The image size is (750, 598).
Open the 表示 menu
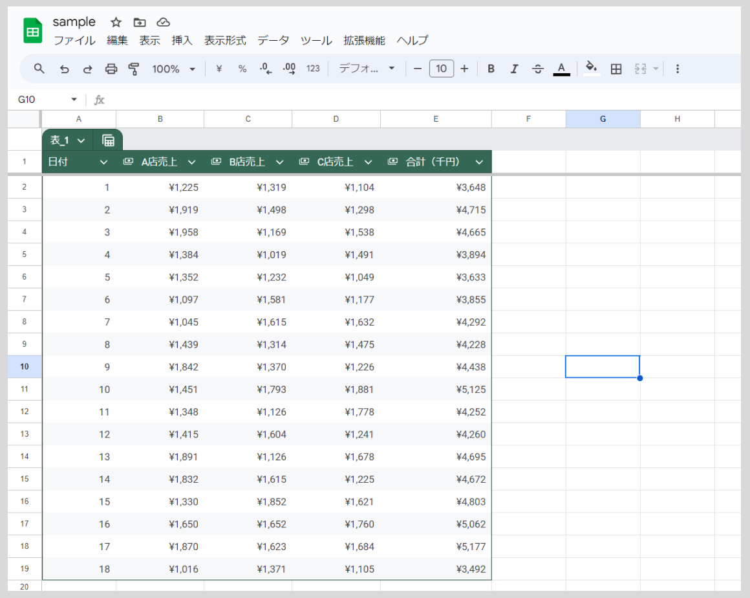[150, 41]
